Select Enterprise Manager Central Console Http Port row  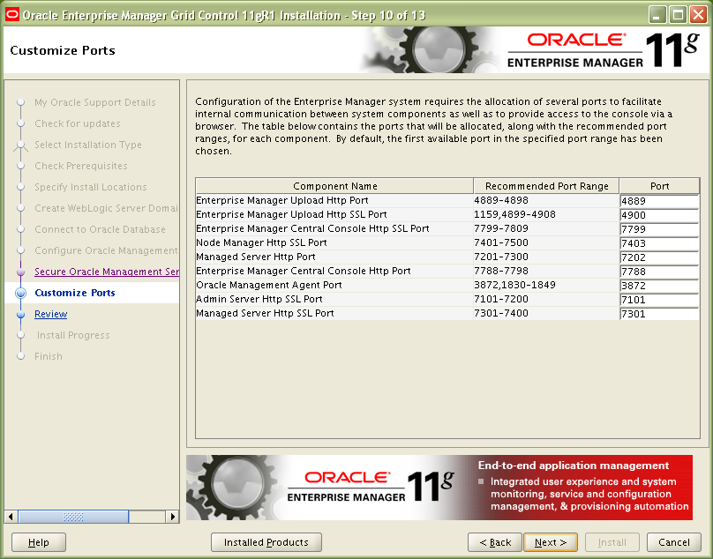pyautogui.click(x=334, y=271)
